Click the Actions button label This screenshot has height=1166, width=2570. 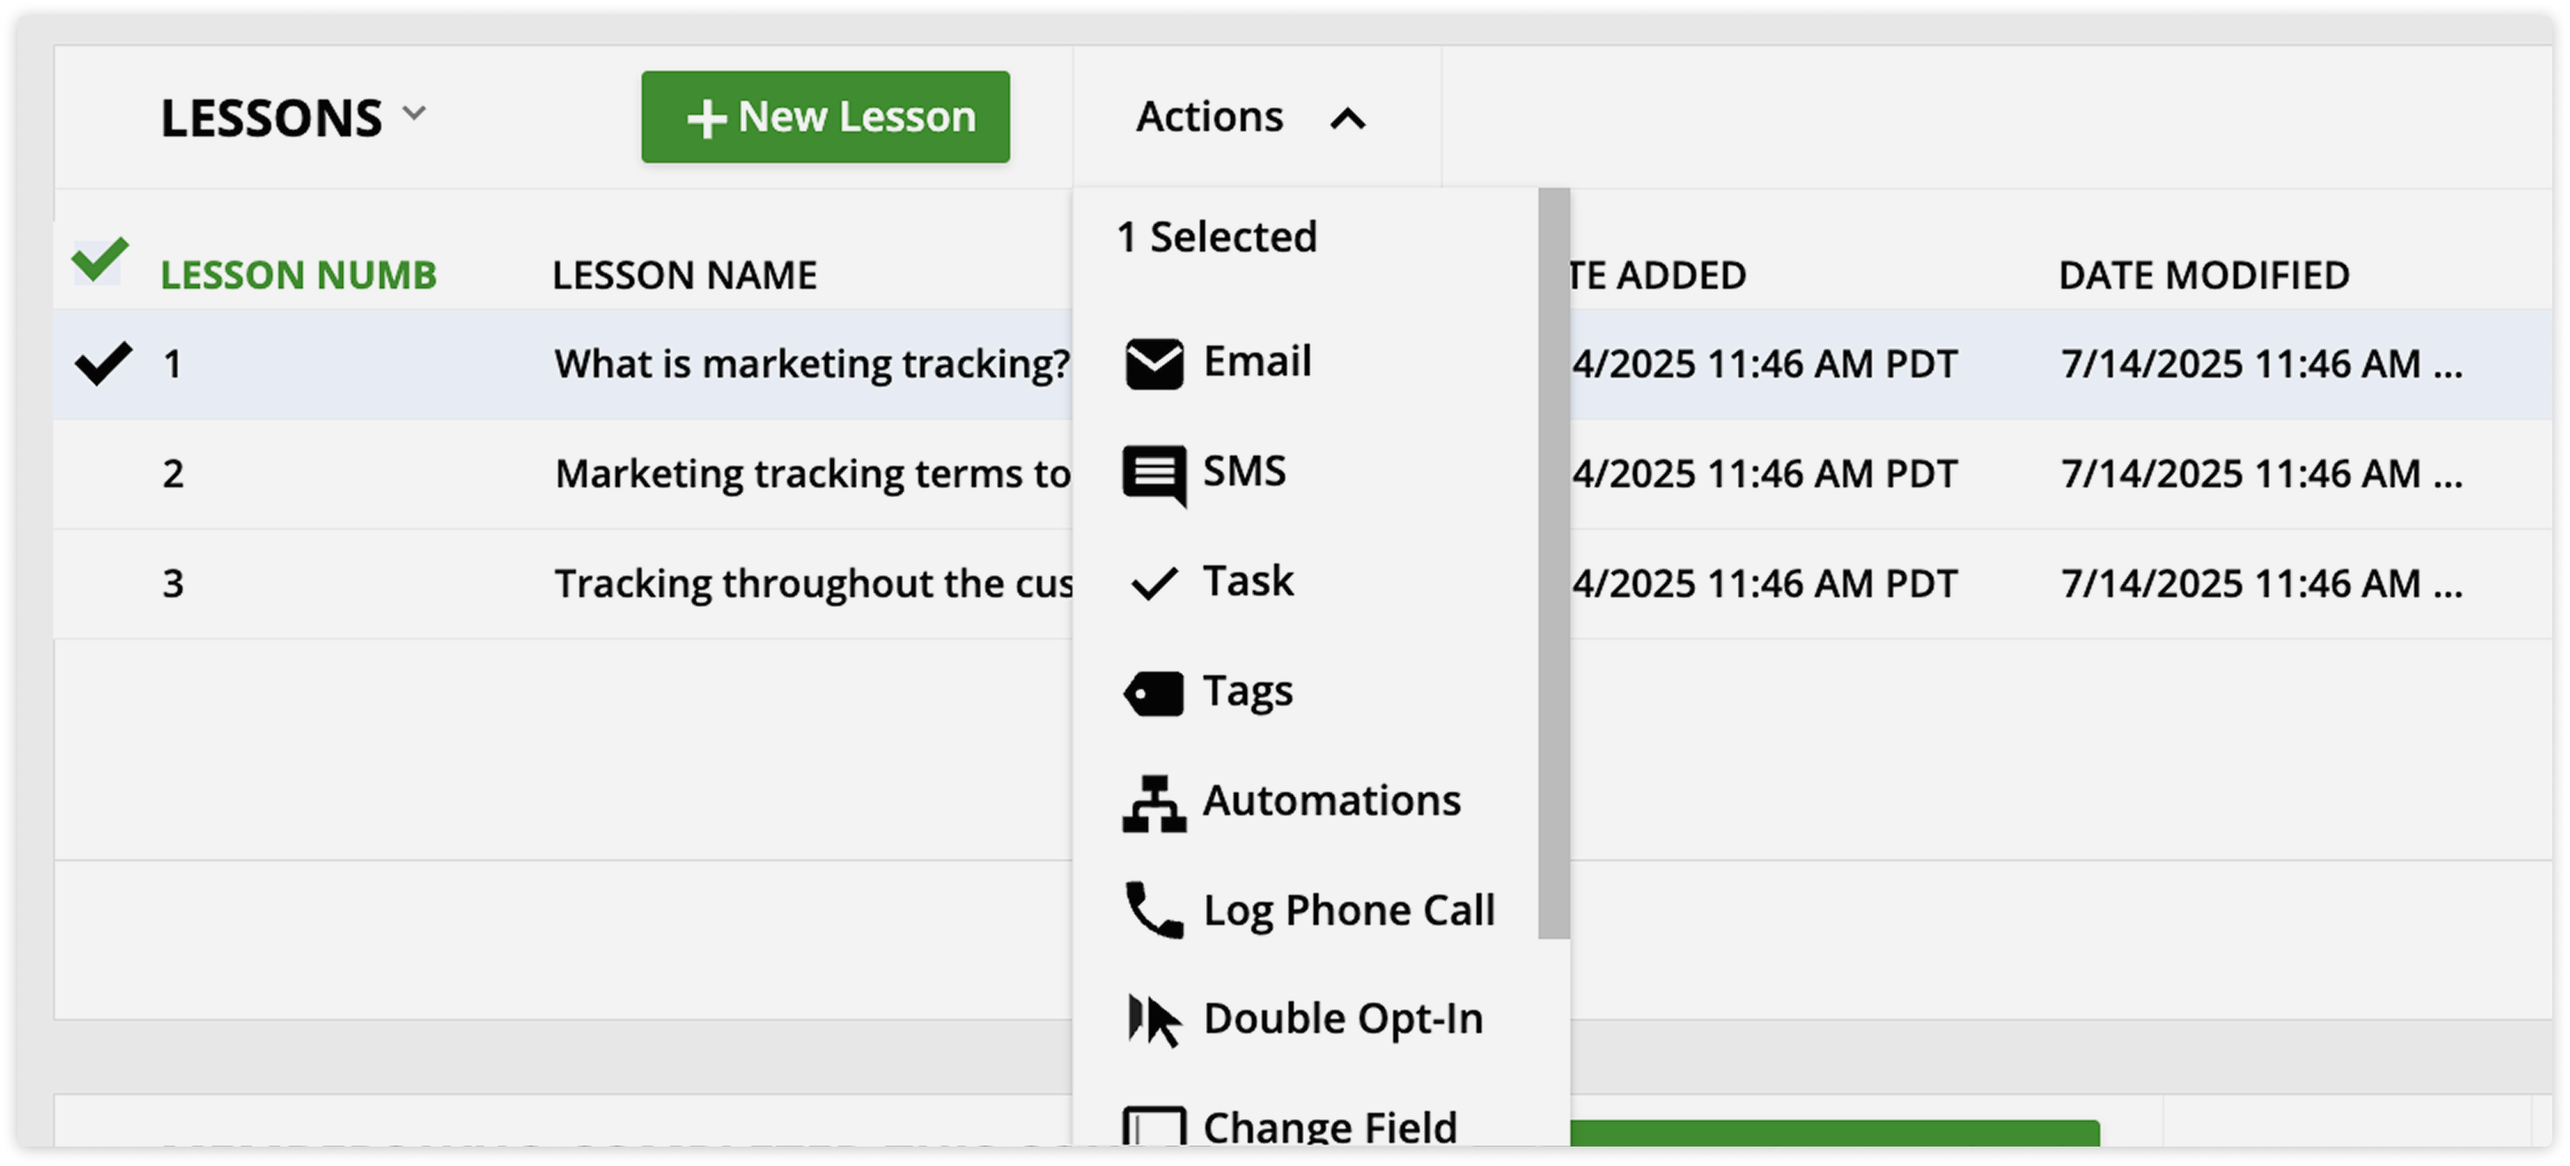click(x=1209, y=117)
